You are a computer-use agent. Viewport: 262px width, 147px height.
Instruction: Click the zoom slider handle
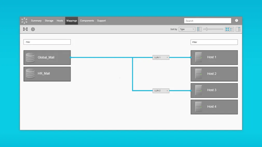pos(207,29)
